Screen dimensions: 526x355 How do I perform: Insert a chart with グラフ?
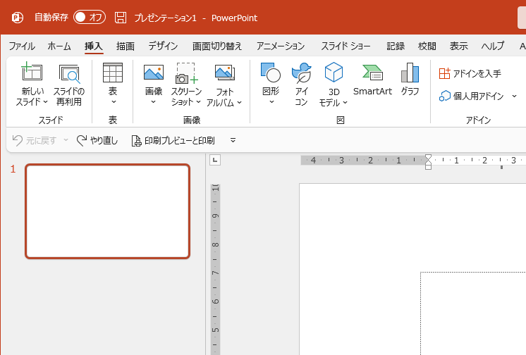410,80
